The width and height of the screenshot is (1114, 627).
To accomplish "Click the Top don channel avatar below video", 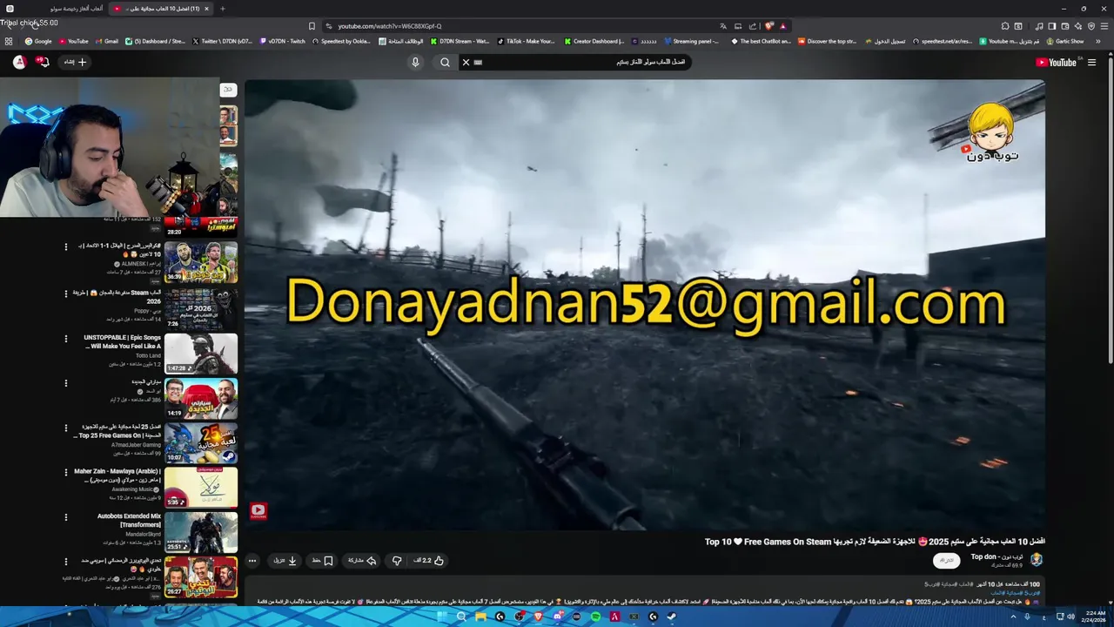I will tap(1037, 560).
